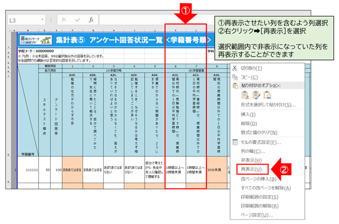Click the paste values option icon

point(256,95)
